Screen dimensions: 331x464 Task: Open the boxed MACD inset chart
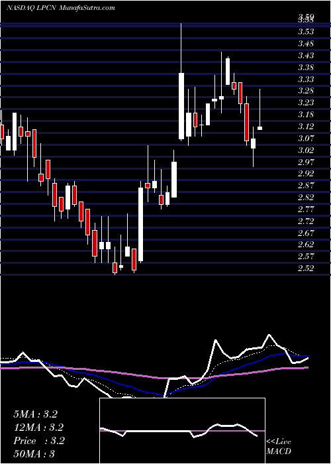[182, 431]
